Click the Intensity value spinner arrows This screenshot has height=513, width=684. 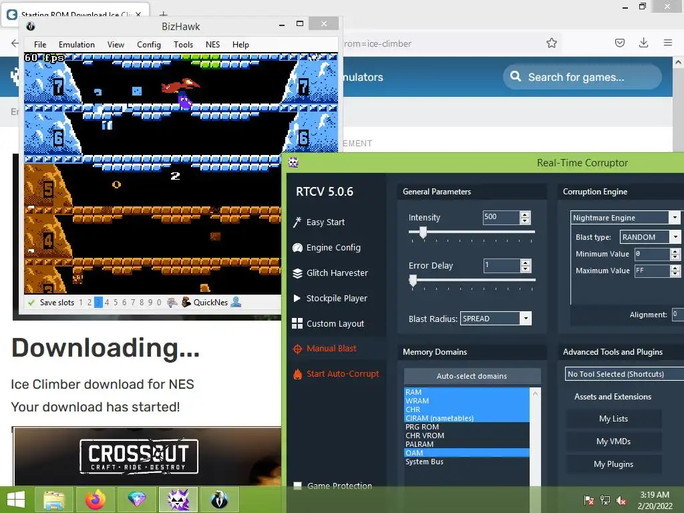(525, 217)
